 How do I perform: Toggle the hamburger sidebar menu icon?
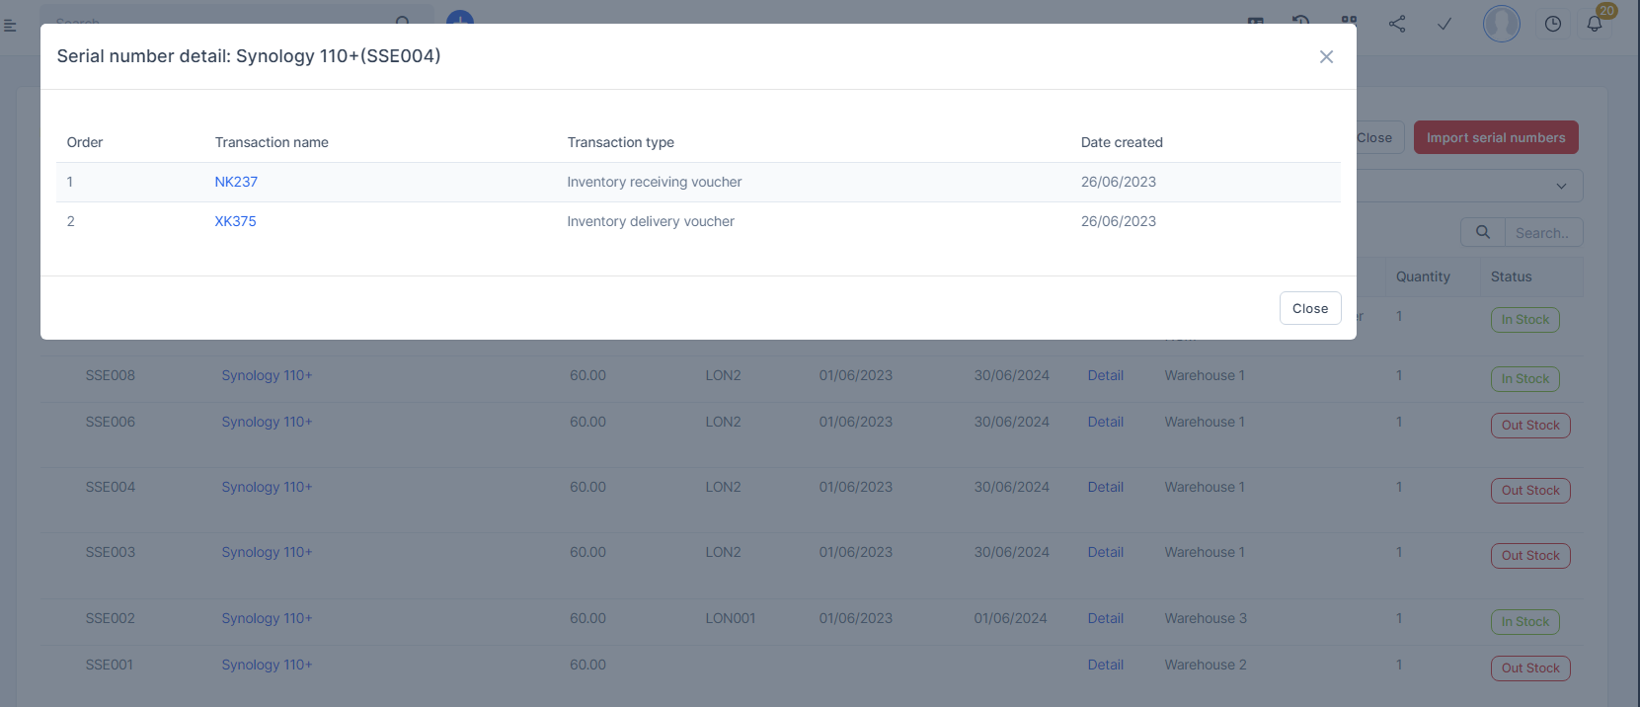click(11, 25)
